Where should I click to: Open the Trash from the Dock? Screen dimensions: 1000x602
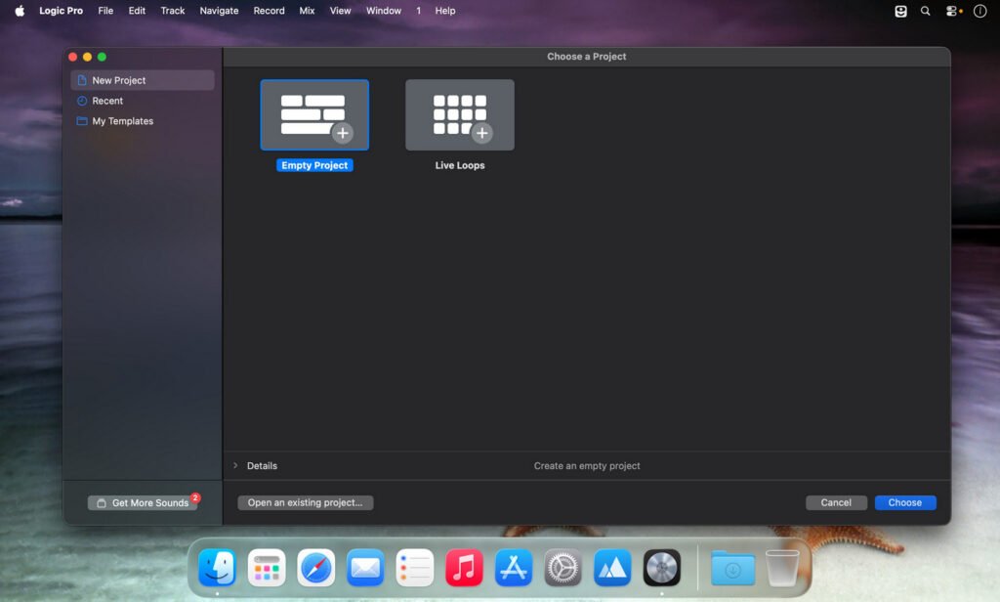[x=782, y=568]
